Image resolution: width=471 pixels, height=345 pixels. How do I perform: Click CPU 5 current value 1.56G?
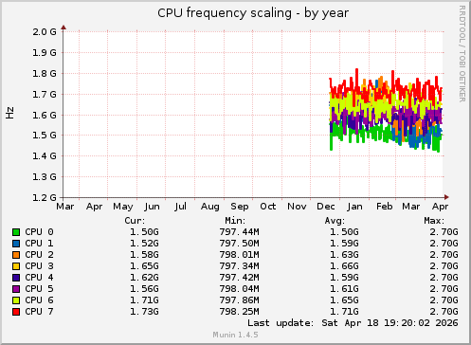point(144,289)
